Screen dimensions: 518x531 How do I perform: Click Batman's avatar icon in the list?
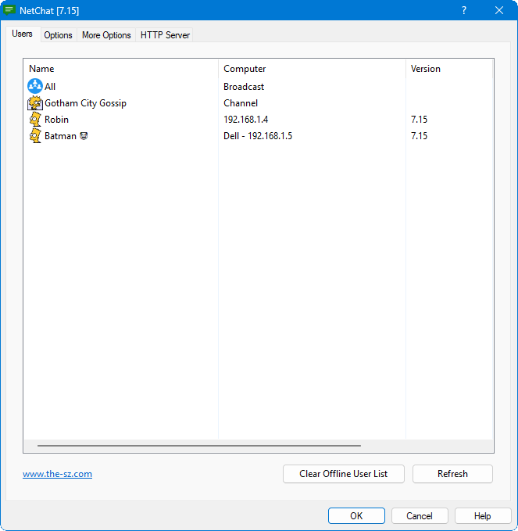click(x=35, y=136)
